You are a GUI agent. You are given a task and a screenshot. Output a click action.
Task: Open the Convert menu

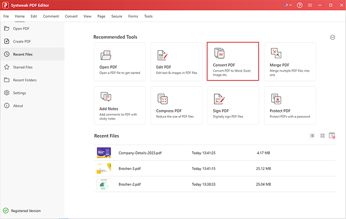point(71,16)
